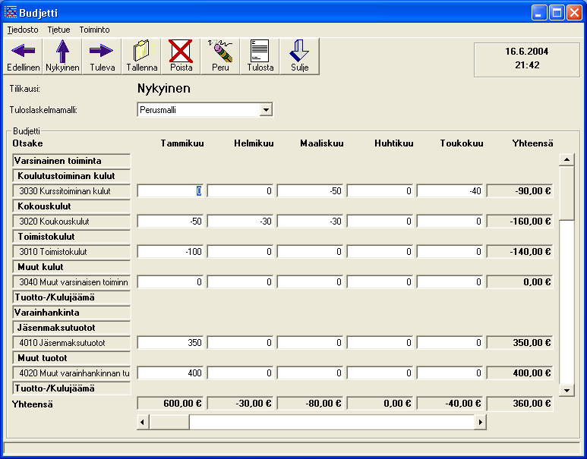Select the Varainhankinta heading
The image size is (587, 459).
[x=71, y=313]
